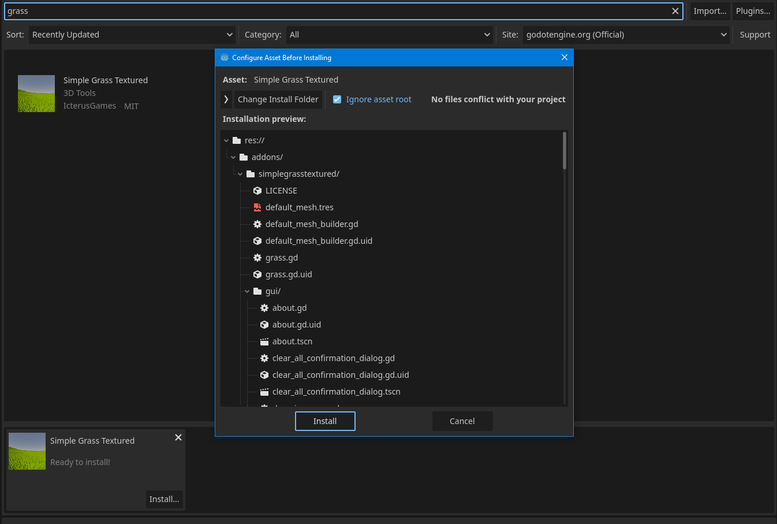Expand the install folder side panel arrow
The height and width of the screenshot is (524, 777).
pyautogui.click(x=226, y=99)
